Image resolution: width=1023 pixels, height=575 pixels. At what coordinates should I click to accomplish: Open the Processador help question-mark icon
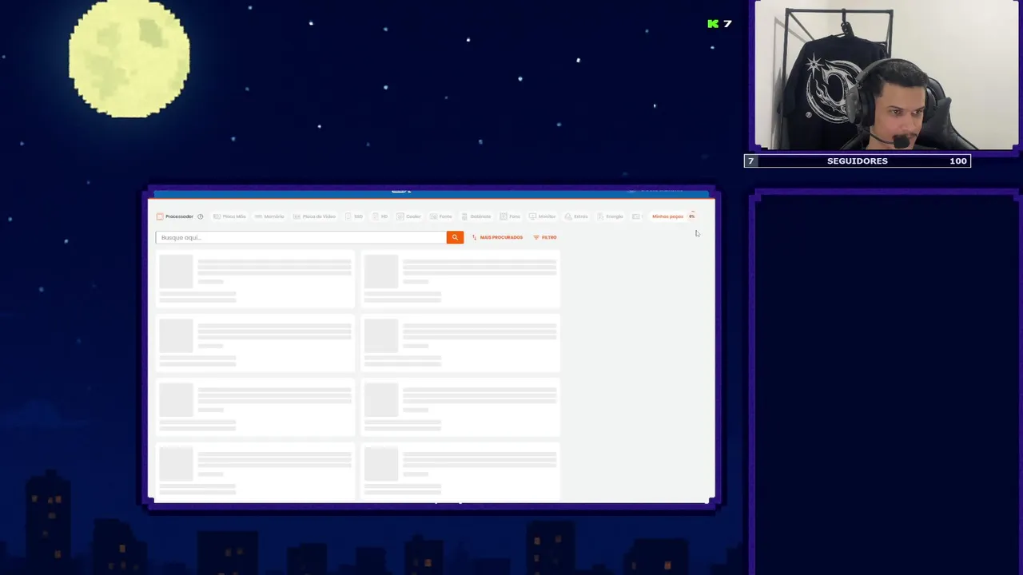pyautogui.click(x=201, y=216)
